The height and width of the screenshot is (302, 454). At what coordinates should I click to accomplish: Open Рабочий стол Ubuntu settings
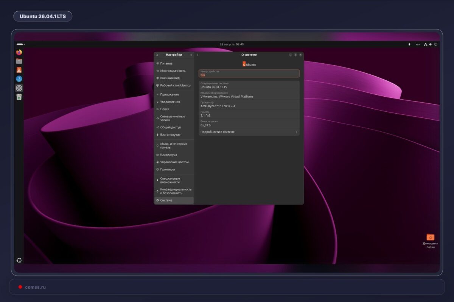tap(174, 85)
